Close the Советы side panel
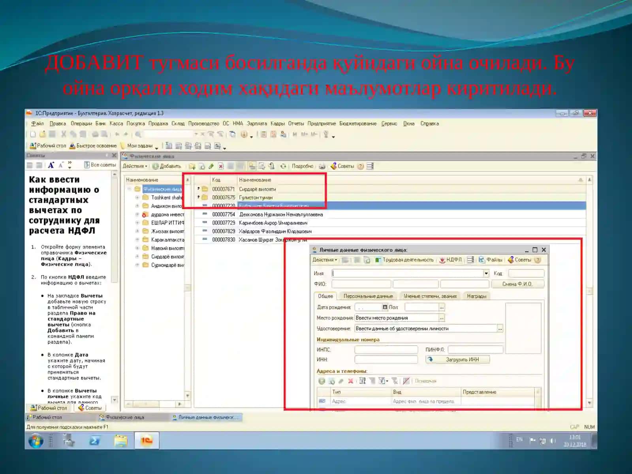 tap(114, 156)
